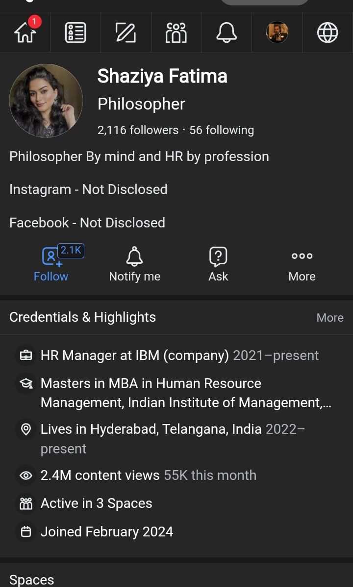
Task: View Shaziya Fatima's profile photo
Action: (46, 101)
